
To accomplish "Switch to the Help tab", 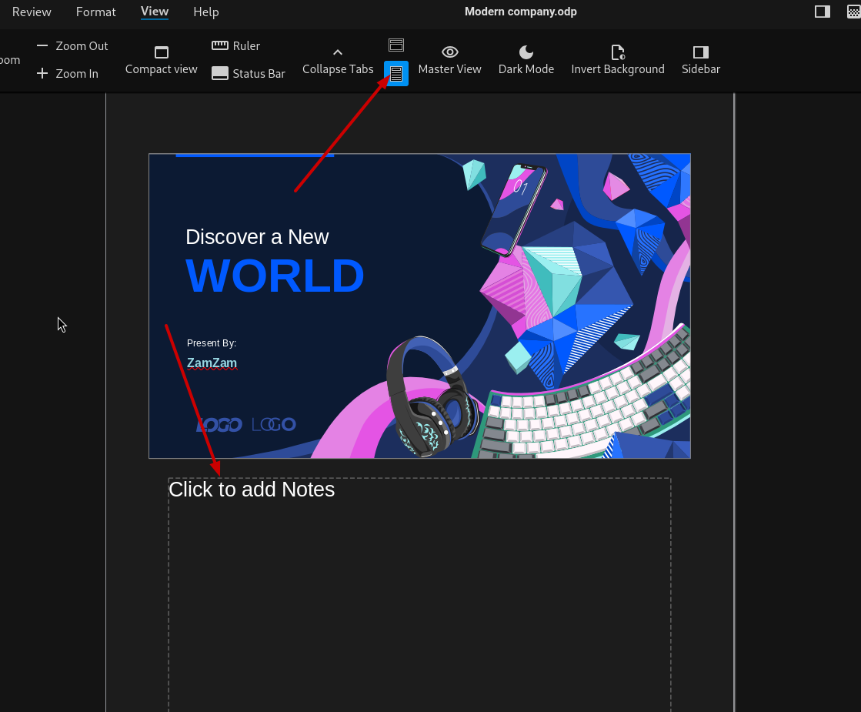I will (x=205, y=12).
